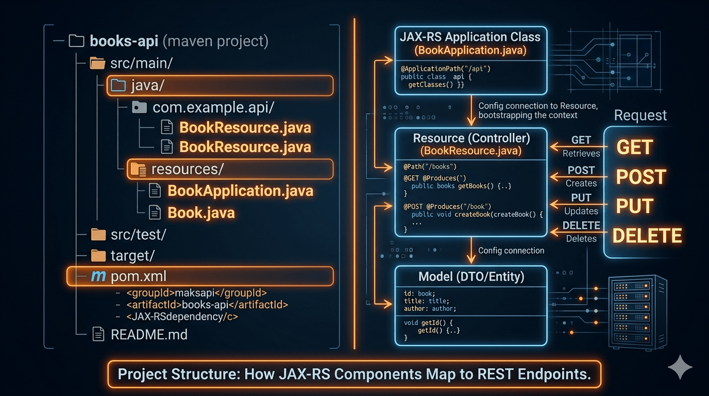709x396 pixels.
Task: Select the pom.xml highlighted row
Action: (200, 276)
